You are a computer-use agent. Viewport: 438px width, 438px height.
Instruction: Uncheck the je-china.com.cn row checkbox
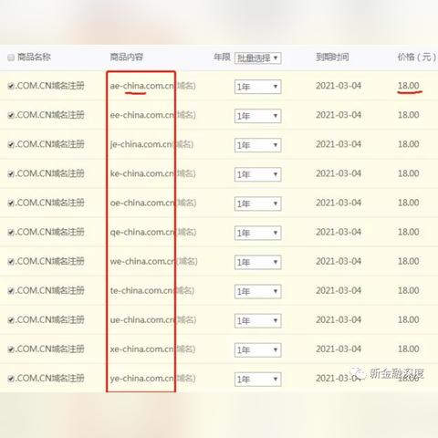pos(11,144)
